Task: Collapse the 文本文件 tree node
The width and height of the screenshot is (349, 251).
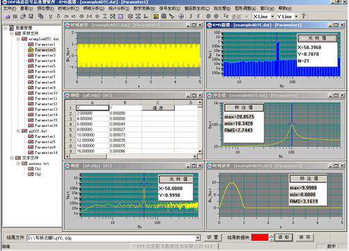Action: tap(12, 158)
